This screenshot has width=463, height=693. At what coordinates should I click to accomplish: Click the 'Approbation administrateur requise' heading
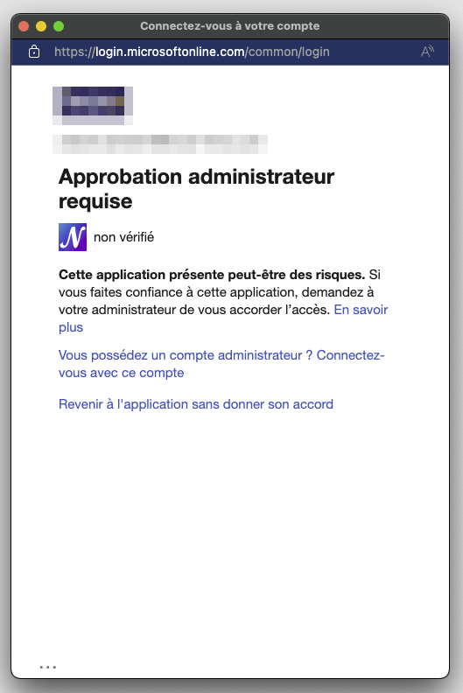point(196,189)
